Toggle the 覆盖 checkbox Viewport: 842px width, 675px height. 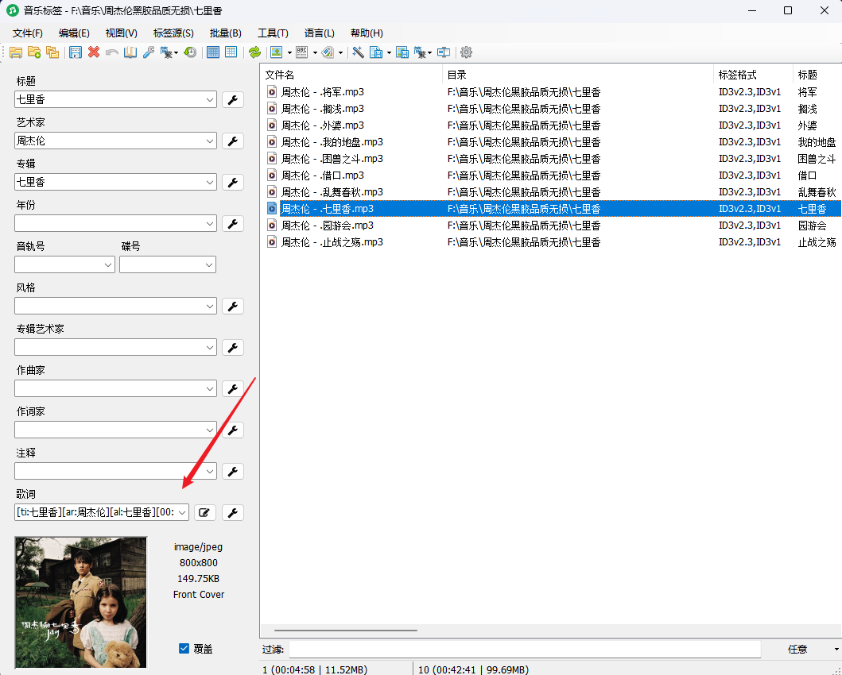[184, 649]
